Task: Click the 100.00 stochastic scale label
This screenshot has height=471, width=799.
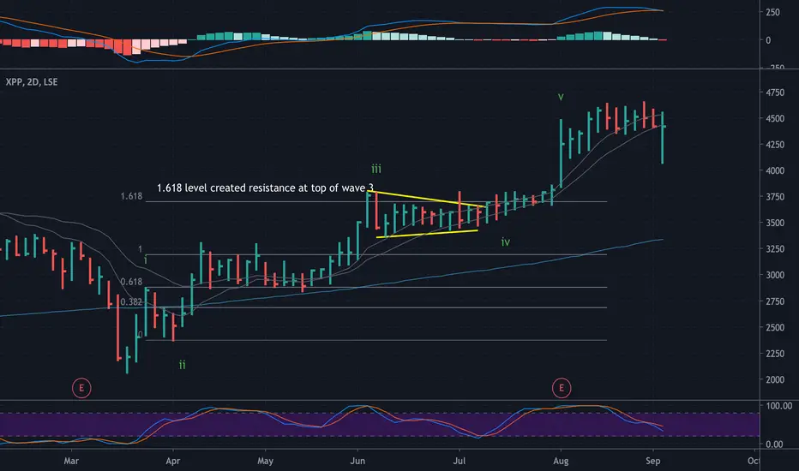Action: (x=779, y=406)
